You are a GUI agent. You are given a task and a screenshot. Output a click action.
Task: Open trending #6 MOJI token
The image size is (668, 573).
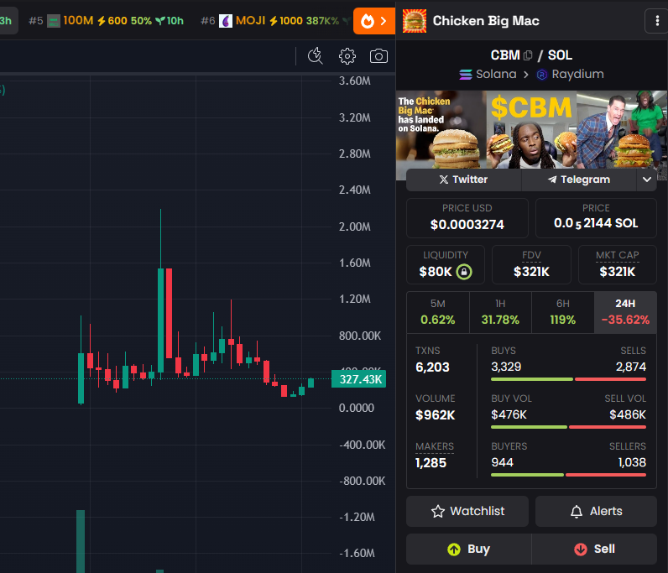275,20
